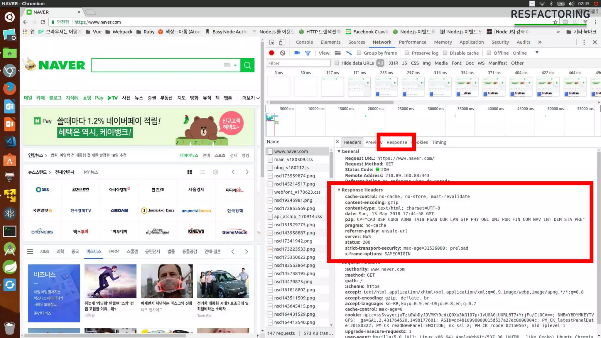Screen dimensions: 601x338
Task: Click the clear network log icon
Action: 282,53
